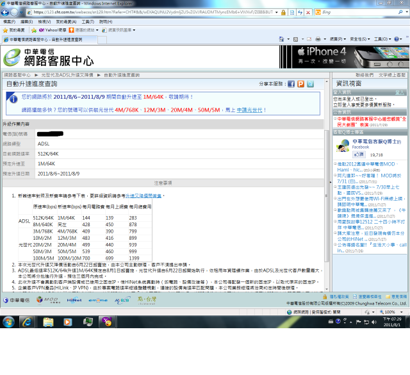This screenshot has width=410, height=375.
Task: Click the 2011/8/6~2011/8/9 scheduled date value
Action: [58, 174]
